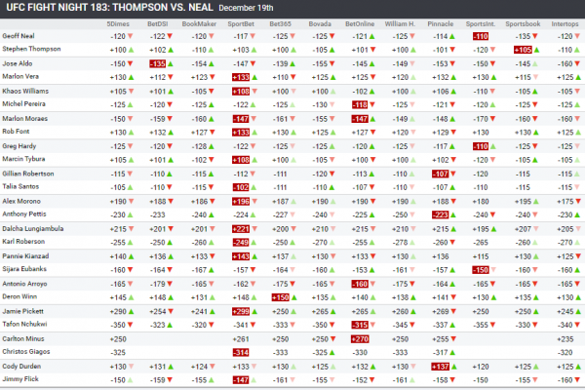The width and height of the screenshot is (585, 390).
Task: Open Marlon Moraes' fighter link
Action: [25, 119]
